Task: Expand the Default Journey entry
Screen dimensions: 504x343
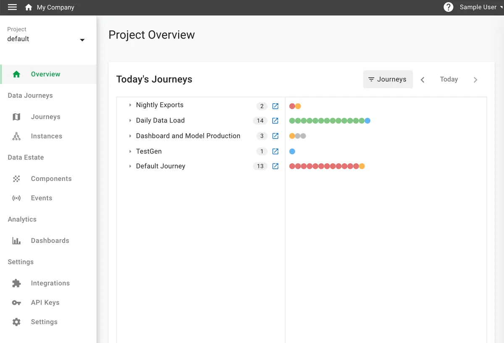Action: pos(130,166)
